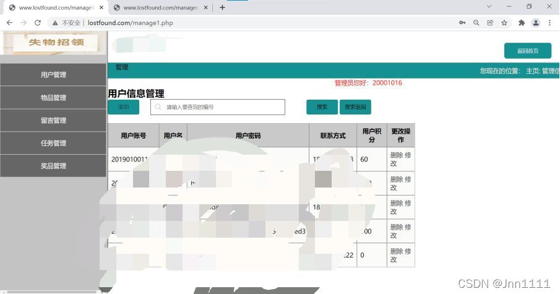The width and height of the screenshot is (560, 294).
Task: Open 奖品管理 in the sidebar
Action: pyautogui.click(x=53, y=166)
